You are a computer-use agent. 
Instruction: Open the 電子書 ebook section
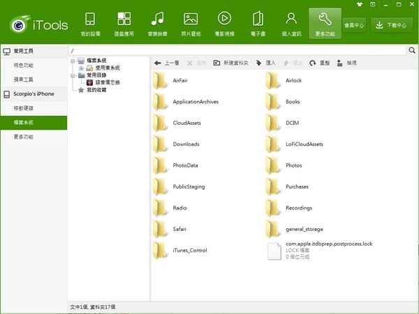258,24
